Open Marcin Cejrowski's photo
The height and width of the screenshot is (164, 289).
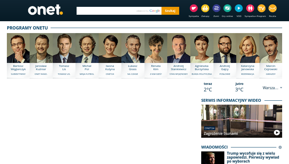[271, 48]
